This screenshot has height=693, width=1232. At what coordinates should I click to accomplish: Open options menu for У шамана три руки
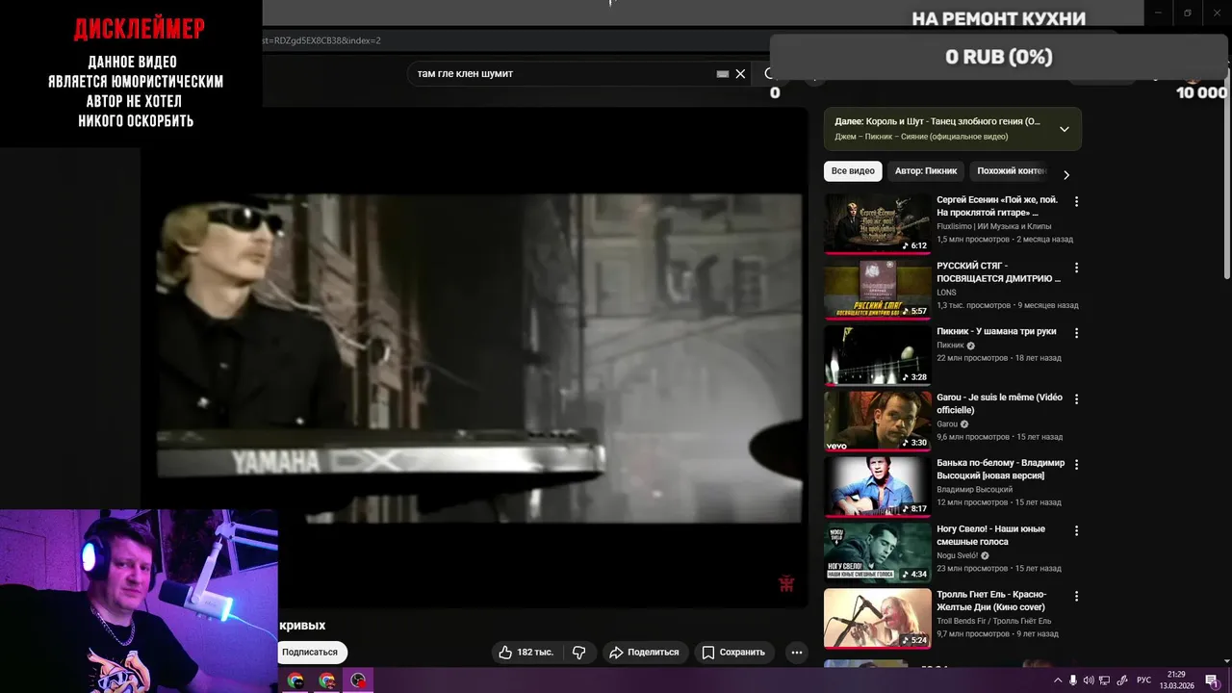pos(1076,333)
